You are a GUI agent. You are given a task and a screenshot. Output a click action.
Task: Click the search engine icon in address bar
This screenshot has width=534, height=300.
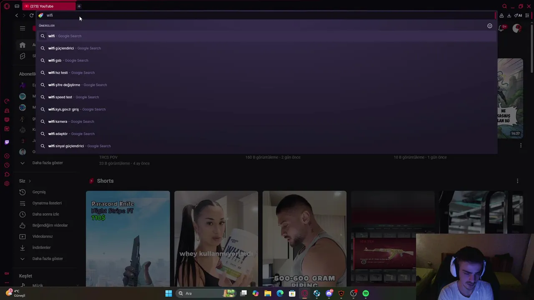point(41,15)
